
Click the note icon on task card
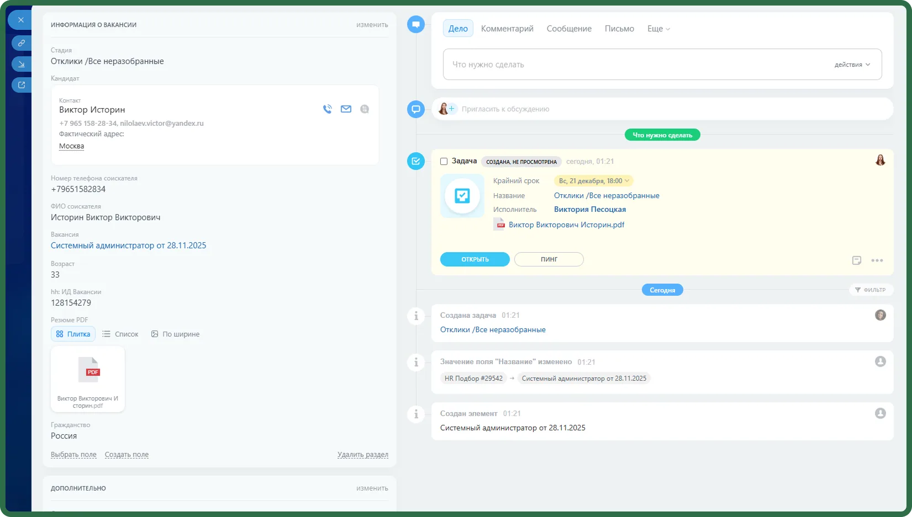click(857, 260)
